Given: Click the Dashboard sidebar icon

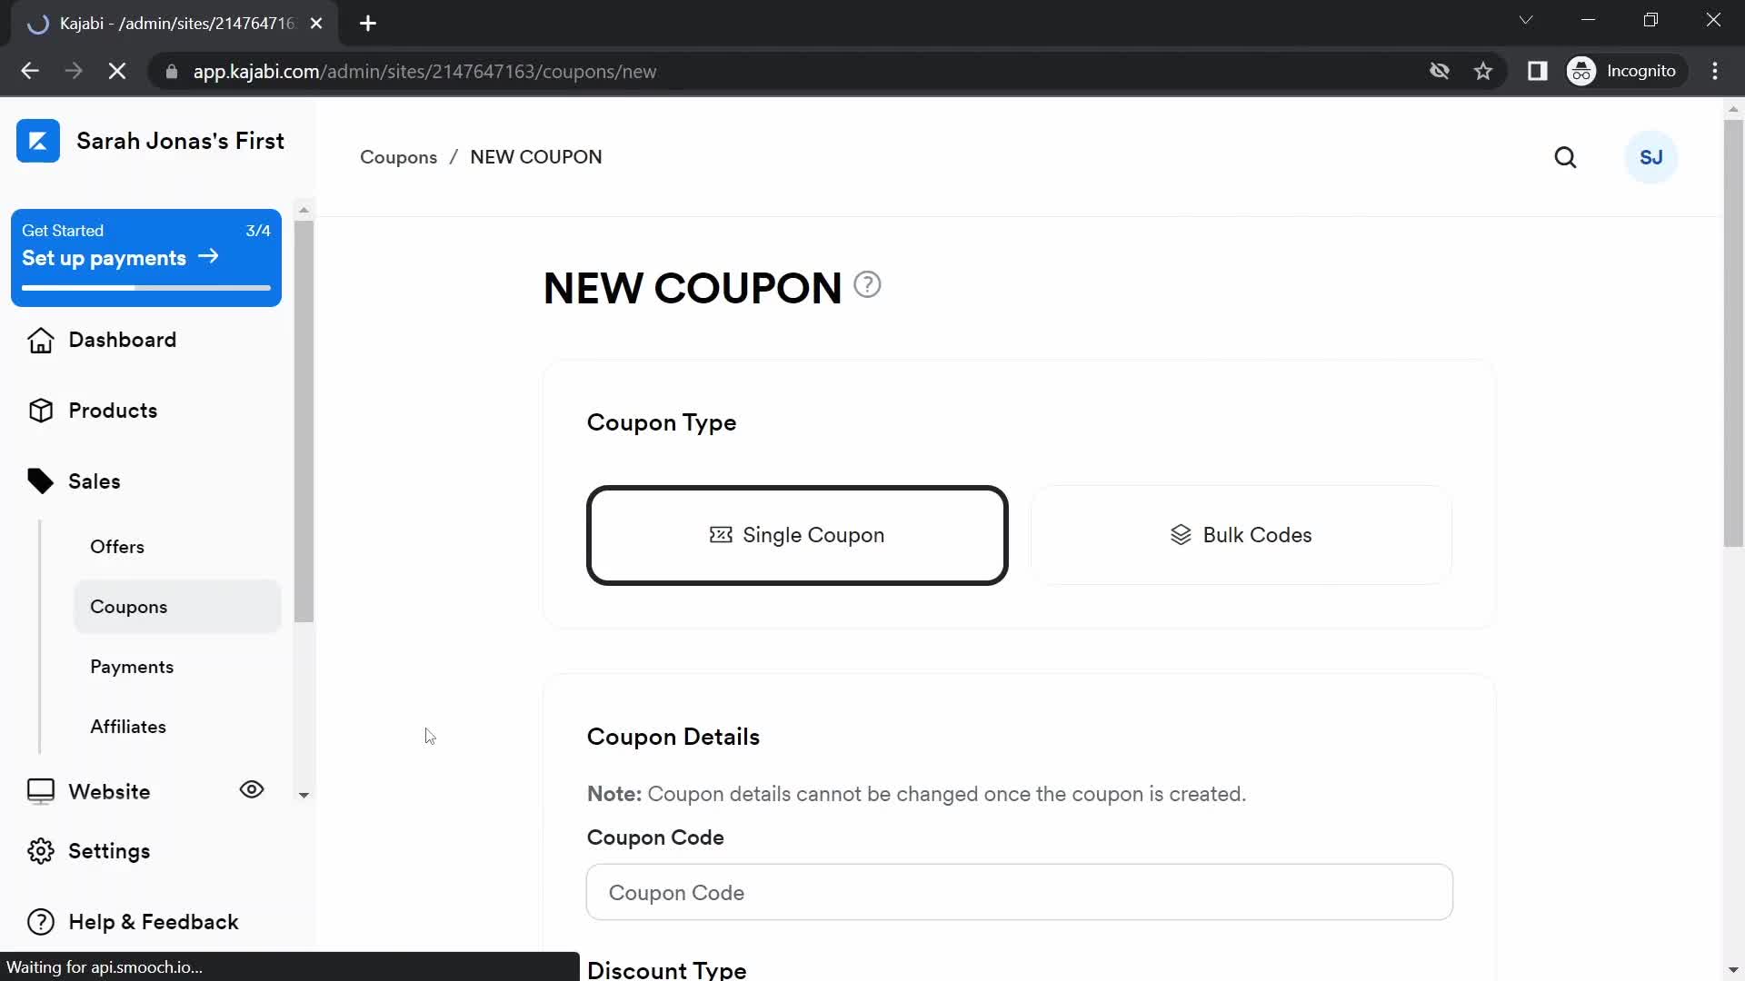Looking at the screenshot, I should click(40, 339).
